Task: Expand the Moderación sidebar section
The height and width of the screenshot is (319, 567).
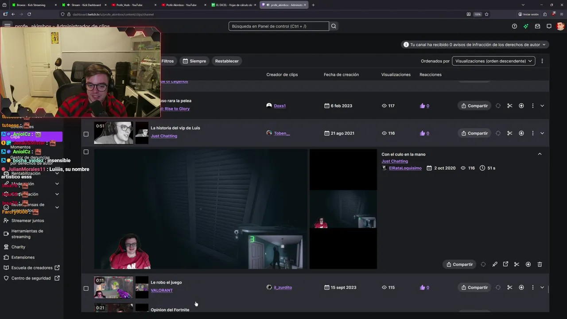Action: coord(57,184)
